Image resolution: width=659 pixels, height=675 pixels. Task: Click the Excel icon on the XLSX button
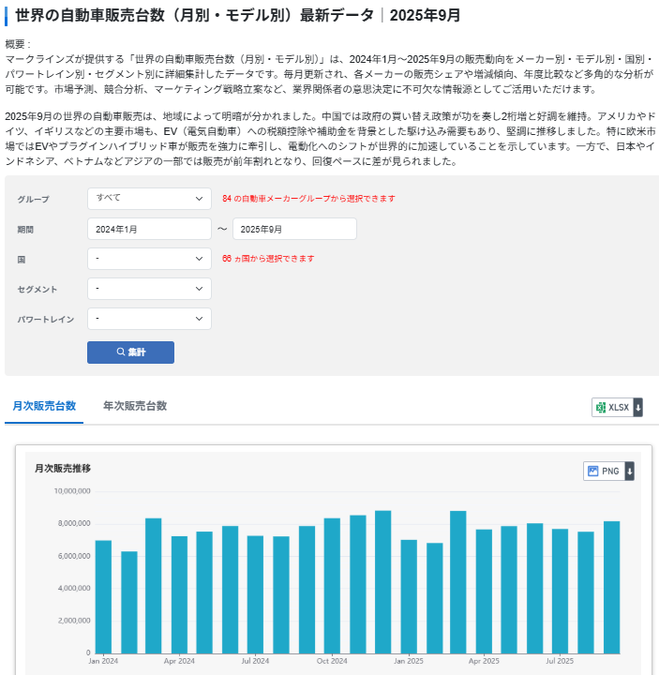(x=601, y=407)
